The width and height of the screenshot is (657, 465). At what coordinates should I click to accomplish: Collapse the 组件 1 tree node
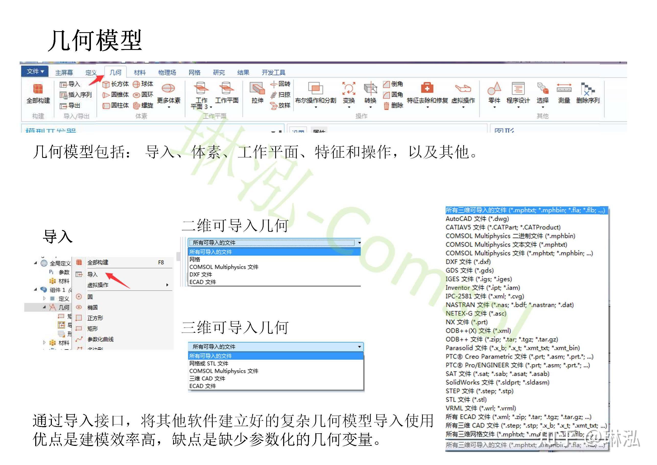(35, 289)
